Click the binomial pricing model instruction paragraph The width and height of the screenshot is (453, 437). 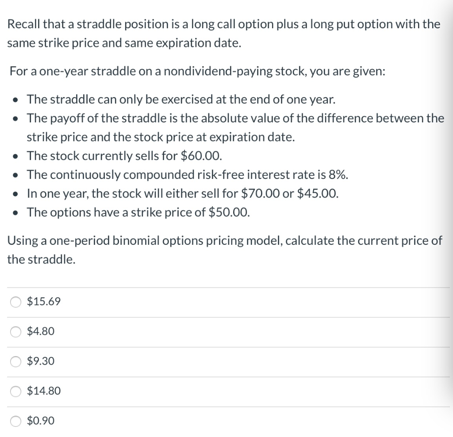[x=223, y=250]
